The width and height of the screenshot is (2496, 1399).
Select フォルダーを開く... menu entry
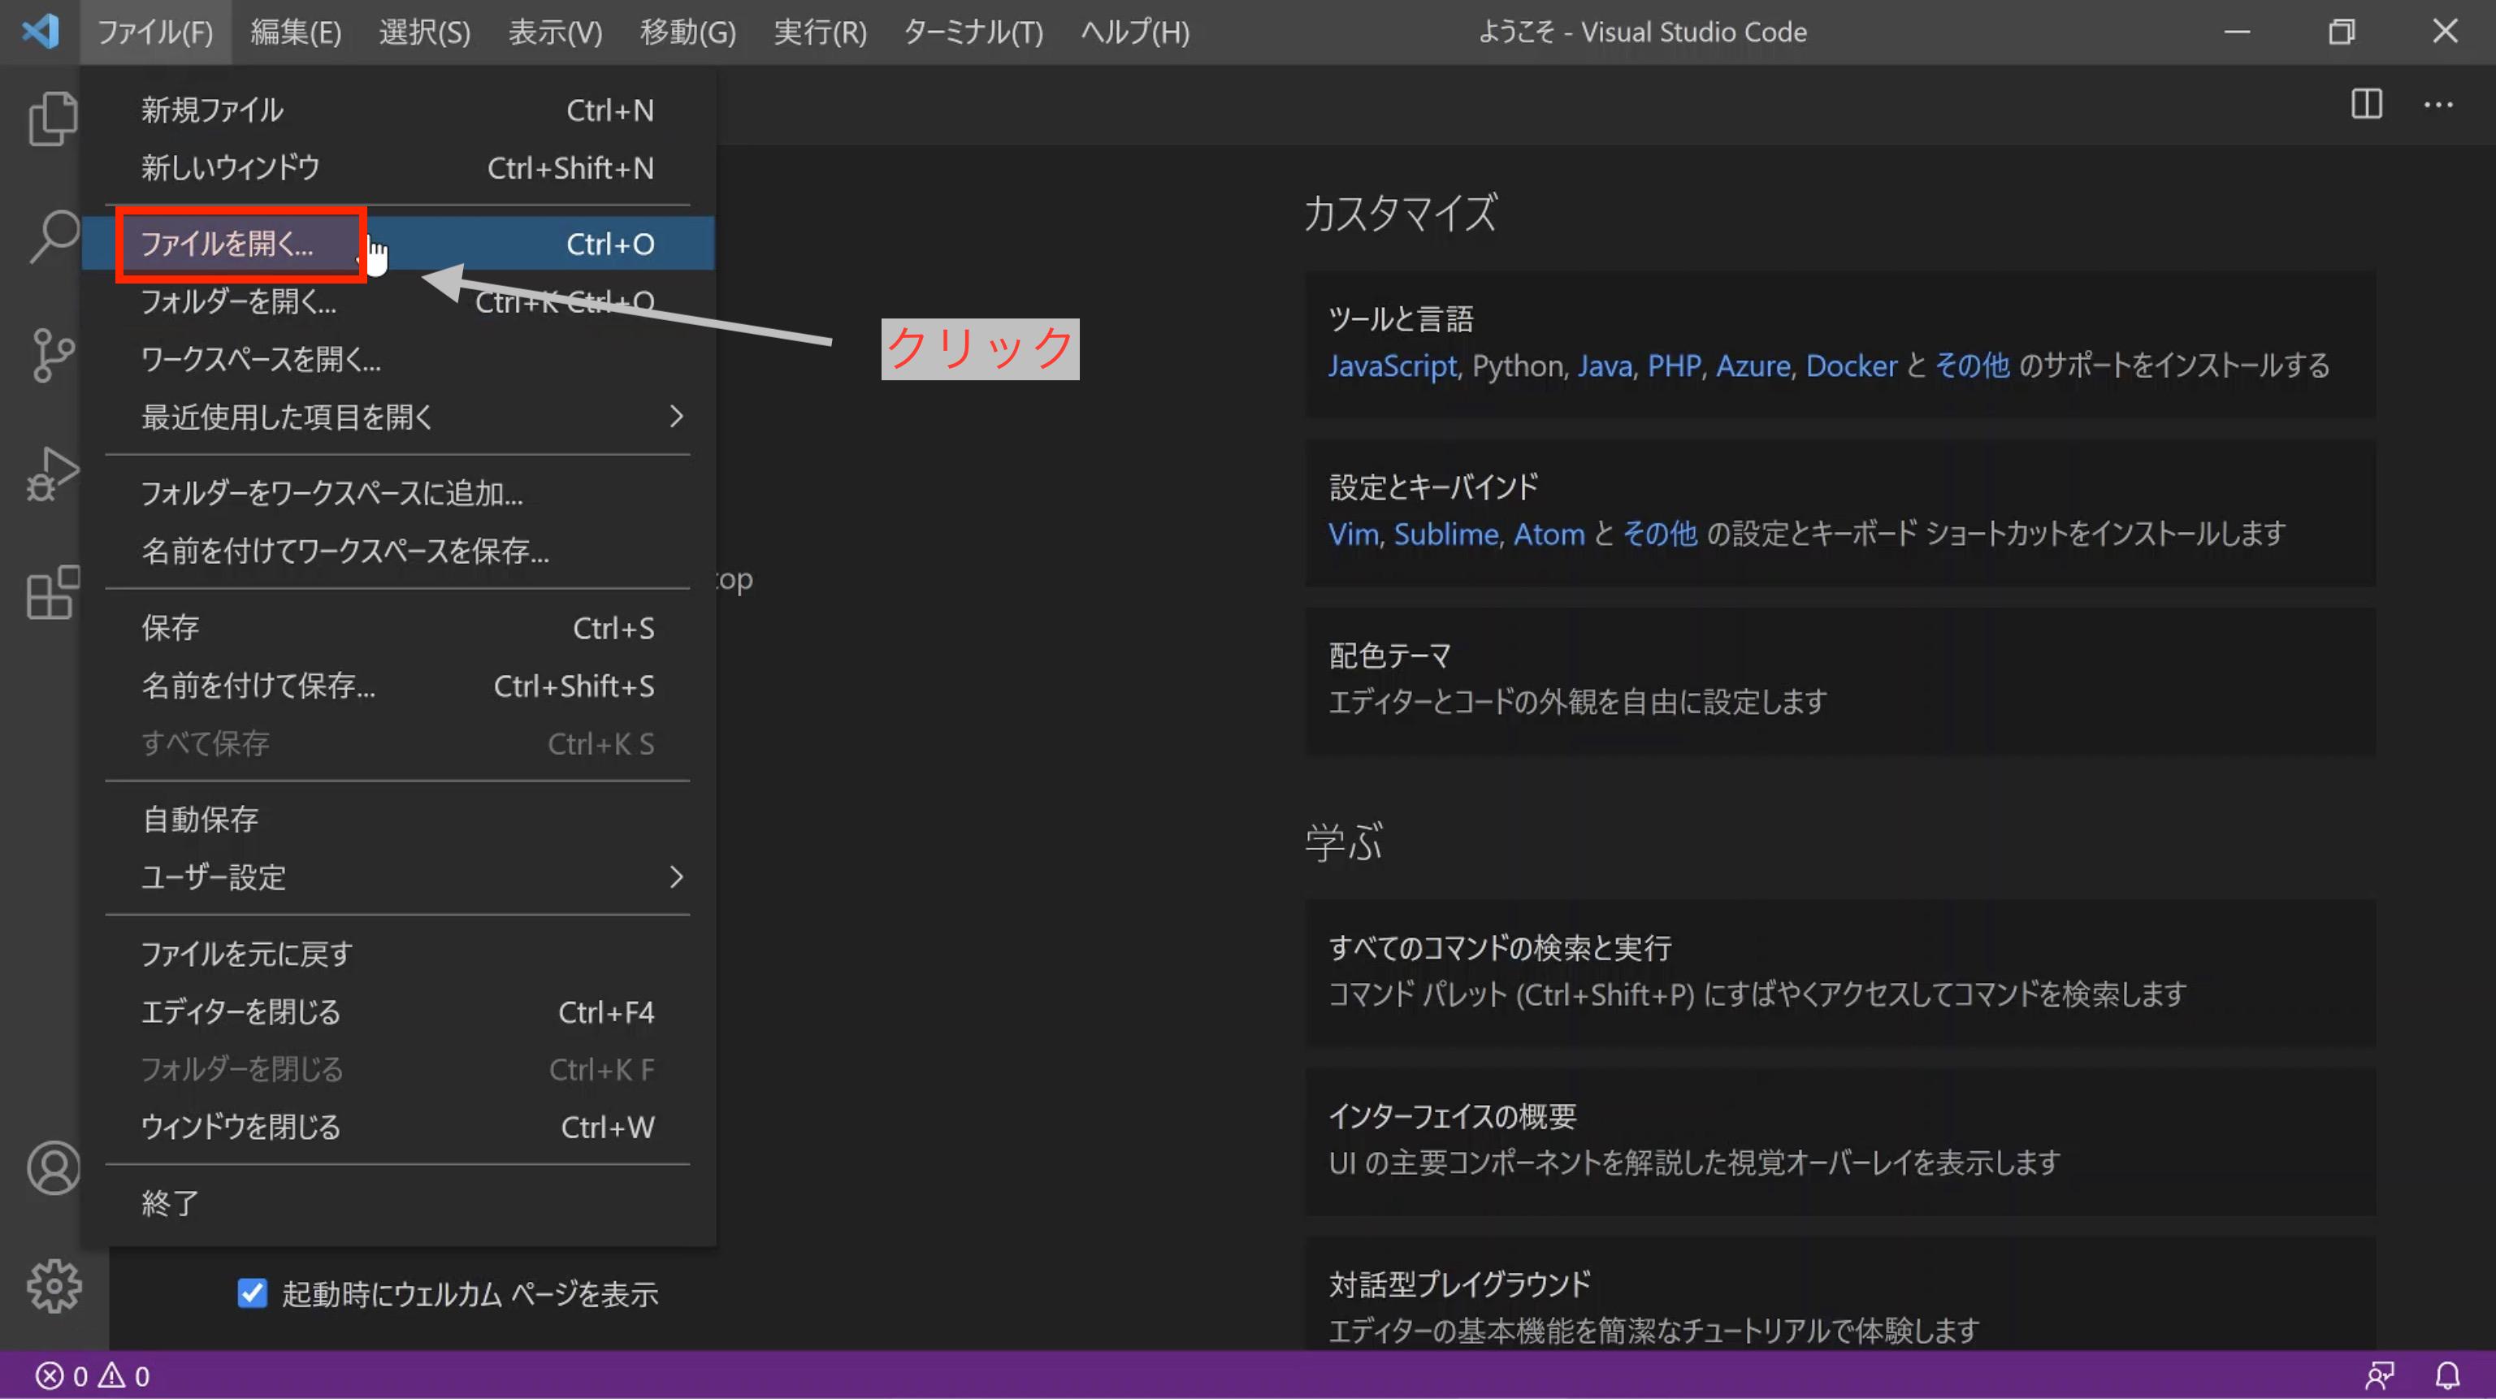click(397, 301)
